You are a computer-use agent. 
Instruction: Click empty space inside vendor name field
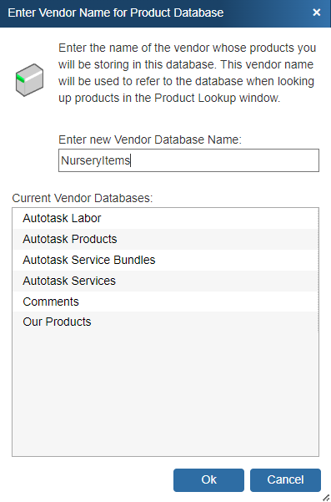pyautogui.click(x=223, y=160)
